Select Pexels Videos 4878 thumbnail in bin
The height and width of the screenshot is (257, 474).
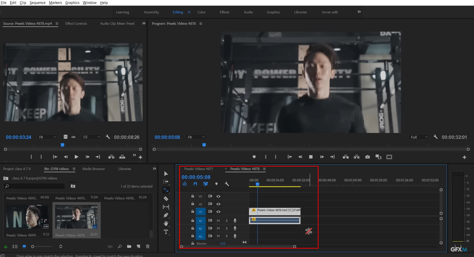[76, 217]
